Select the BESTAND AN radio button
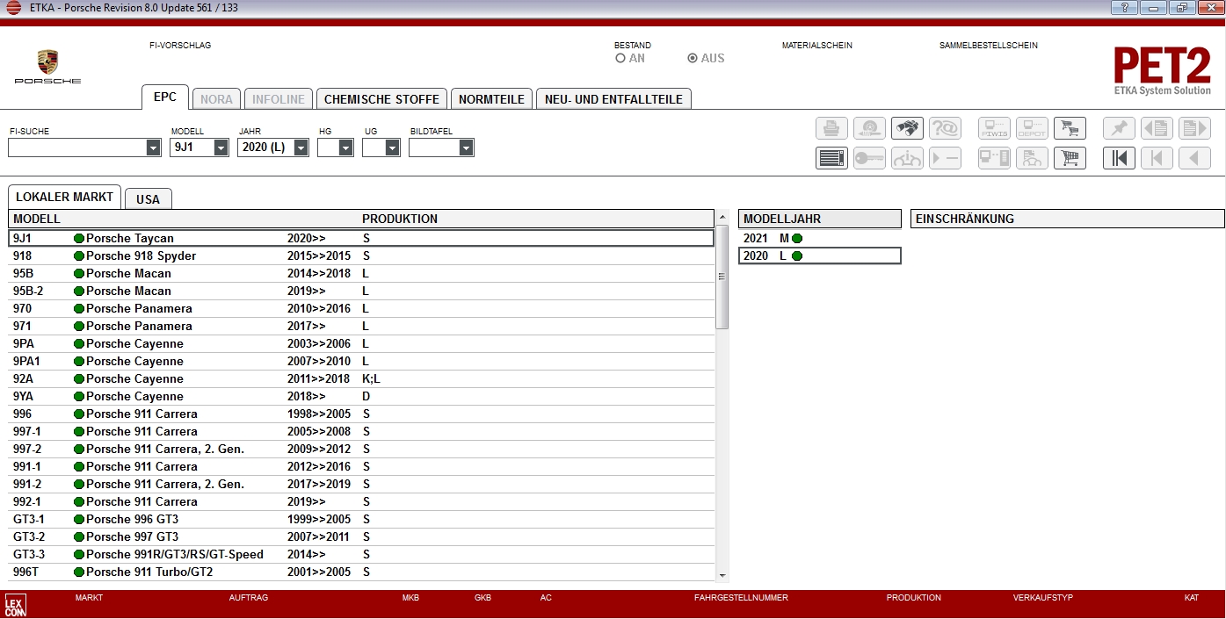 point(620,58)
